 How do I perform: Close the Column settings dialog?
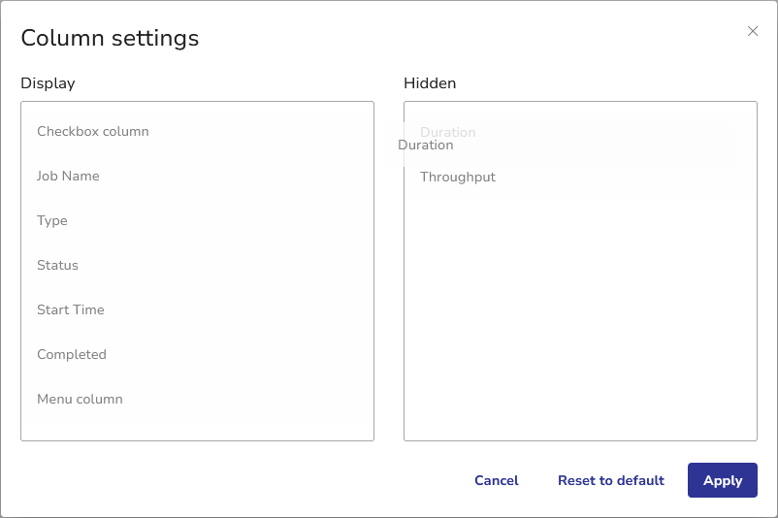[753, 31]
